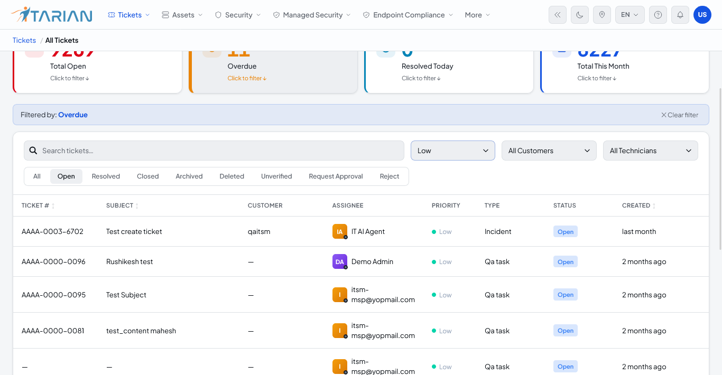
Task: Sort by Ticket # column arrows
Action: 53,205
